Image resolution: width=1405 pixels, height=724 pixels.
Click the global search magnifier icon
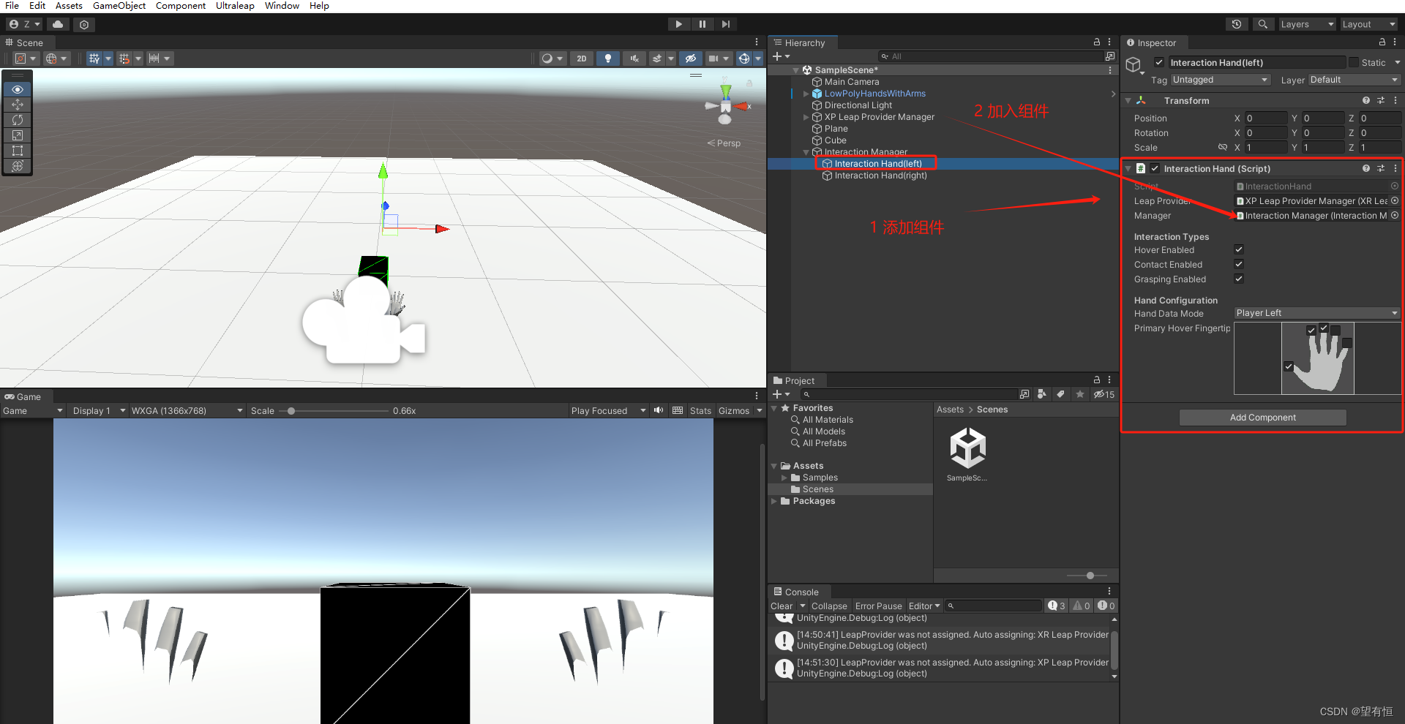tap(1262, 24)
